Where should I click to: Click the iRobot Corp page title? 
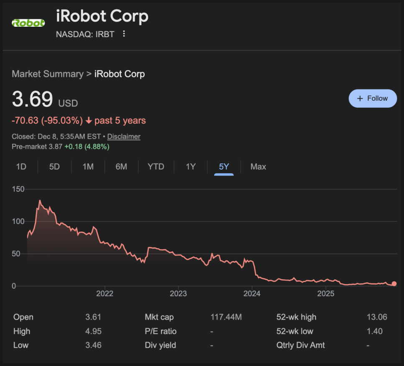point(102,16)
